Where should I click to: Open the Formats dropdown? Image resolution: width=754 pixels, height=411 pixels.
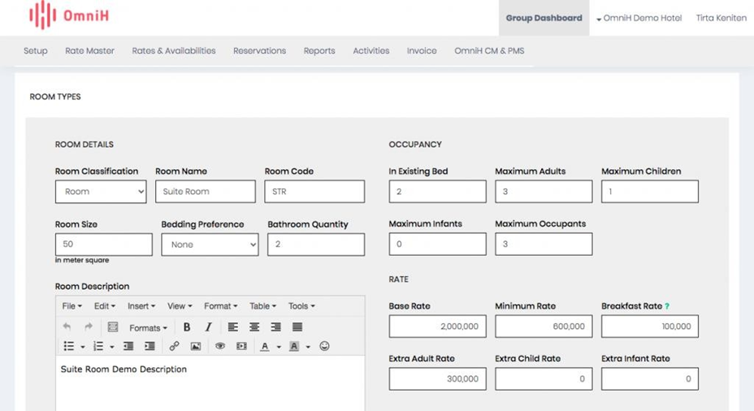[148, 328]
